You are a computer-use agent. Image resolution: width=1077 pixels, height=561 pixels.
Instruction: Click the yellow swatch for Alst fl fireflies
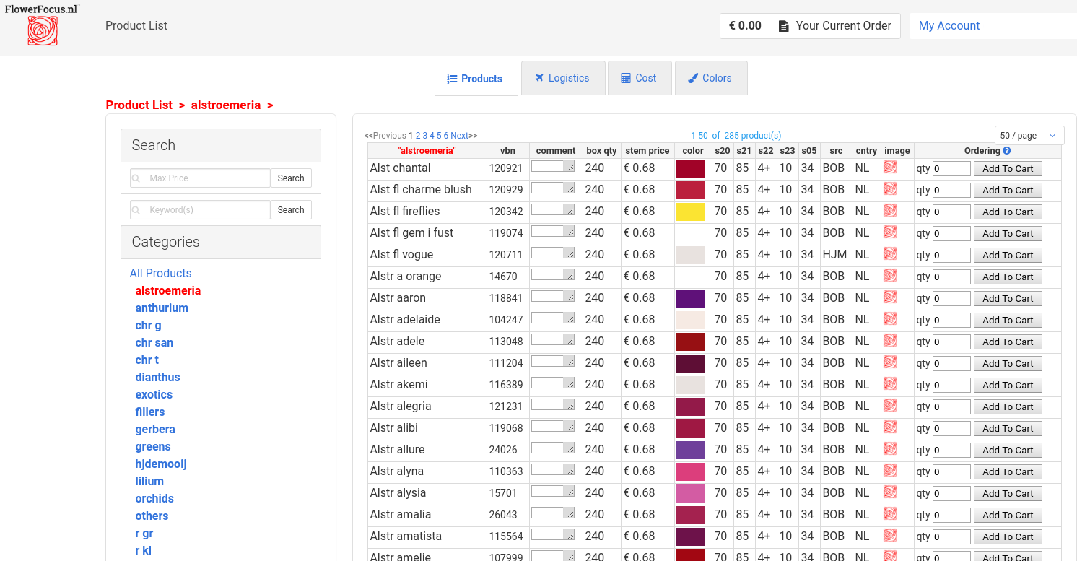[x=690, y=212]
